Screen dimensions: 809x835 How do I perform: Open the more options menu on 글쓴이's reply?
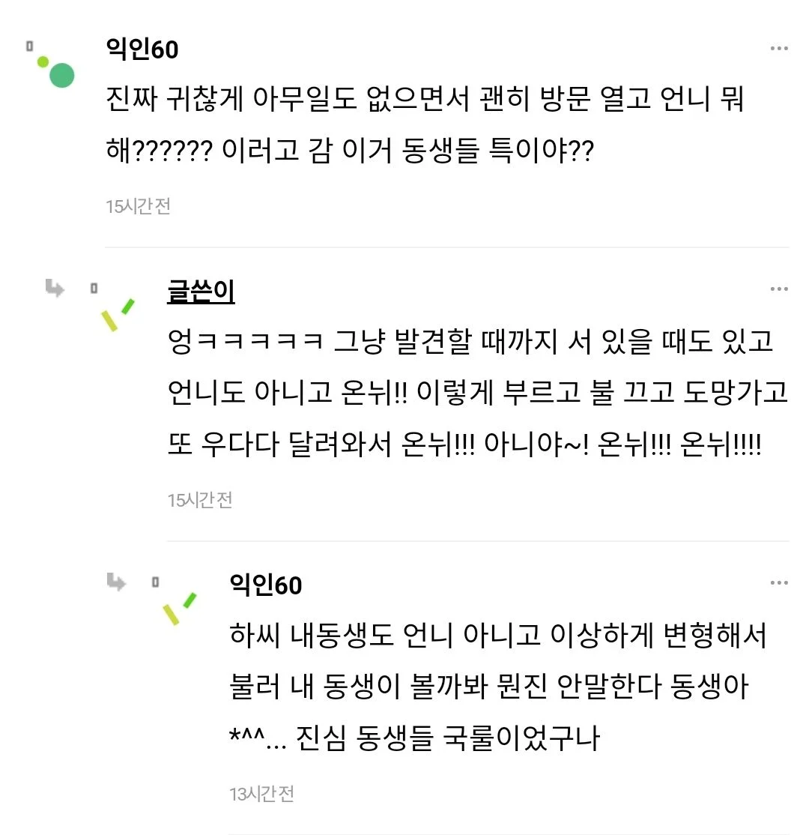click(781, 287)
